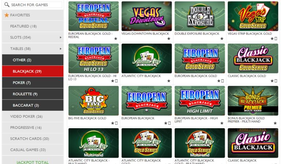The image size is (281, 164).
Task: Expand the Slots (354) category arrow
Action: [61, 37]
